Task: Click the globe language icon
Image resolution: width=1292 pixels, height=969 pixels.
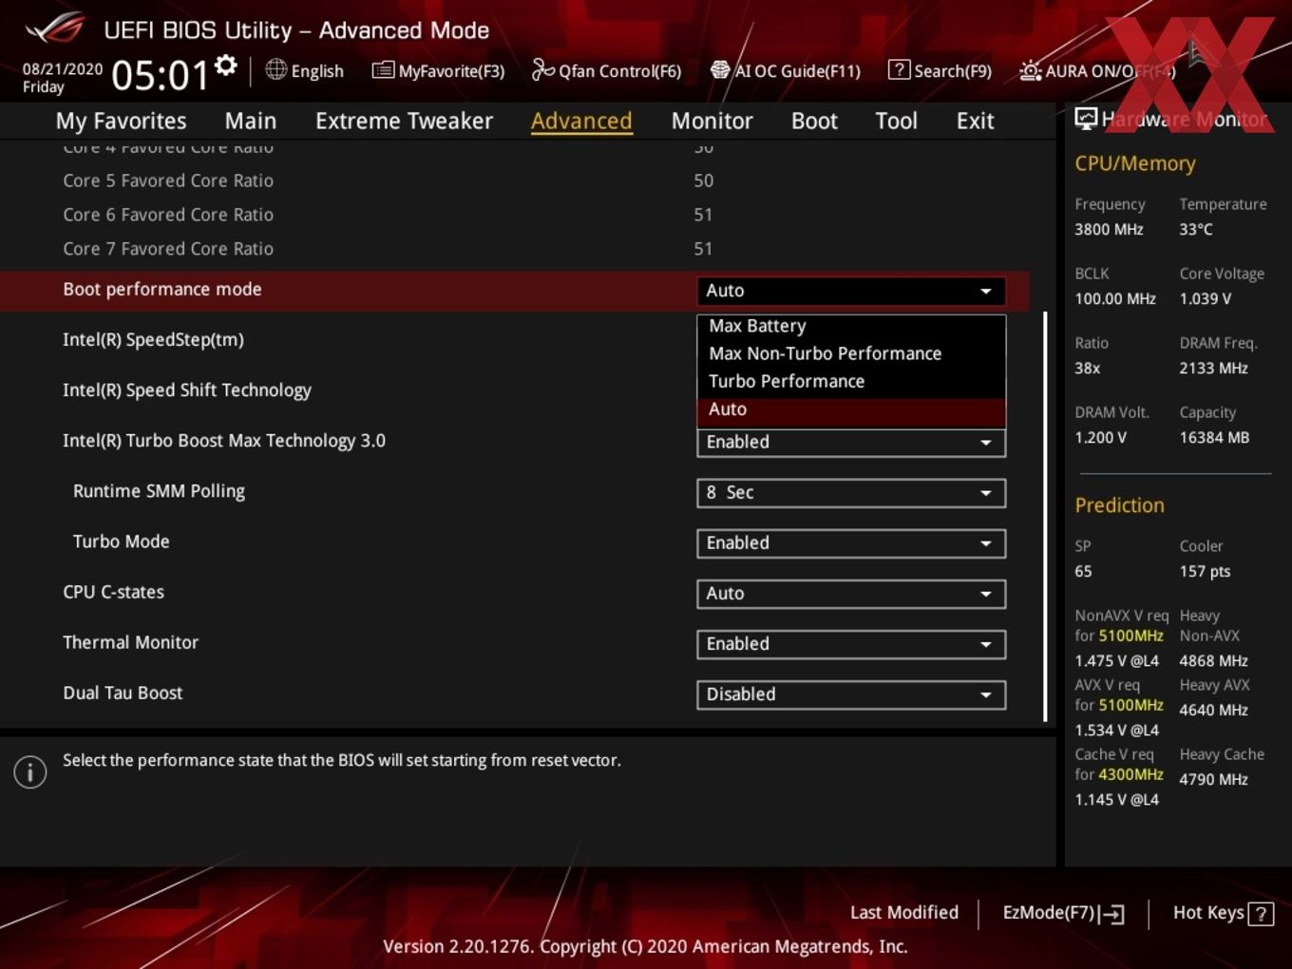Action: tap(275, 69)
